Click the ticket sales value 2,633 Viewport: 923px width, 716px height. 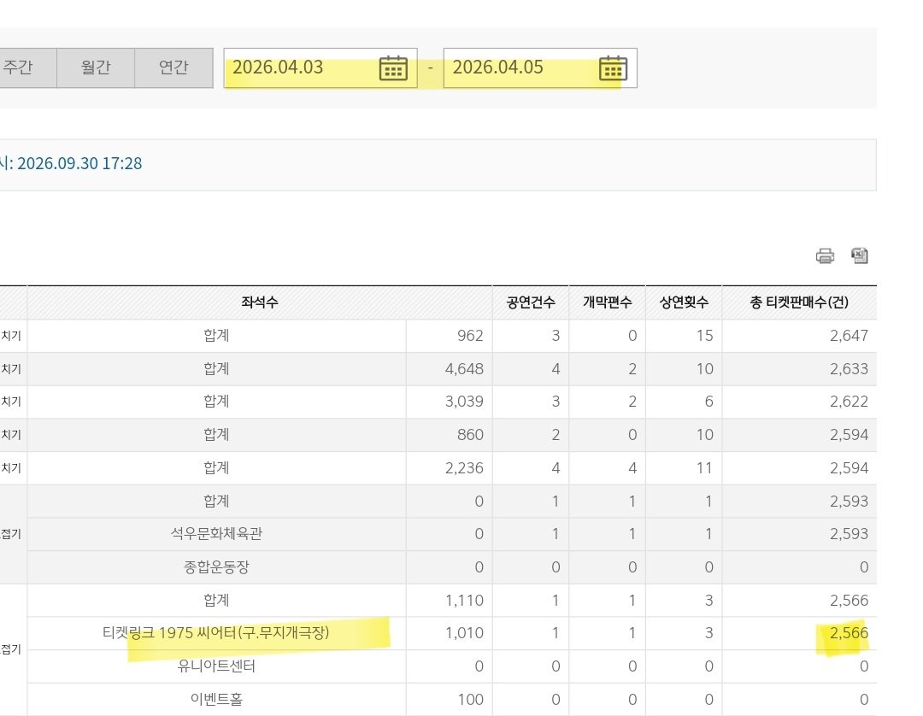pos(849,369)
